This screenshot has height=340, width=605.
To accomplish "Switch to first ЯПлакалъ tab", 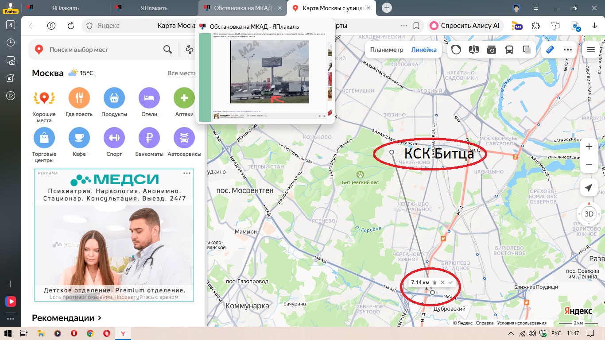I will (x=66, y=8).
